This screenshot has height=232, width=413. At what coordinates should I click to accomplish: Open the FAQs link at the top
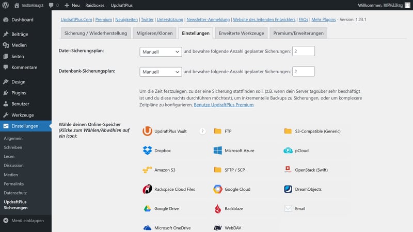coord(303,20)
